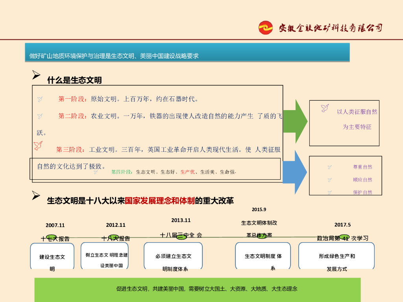Image resolution: width=403 pixels, height=302 pixels.
Task: Select the dove bullet before 第四阶段
Action: point(96,172)
